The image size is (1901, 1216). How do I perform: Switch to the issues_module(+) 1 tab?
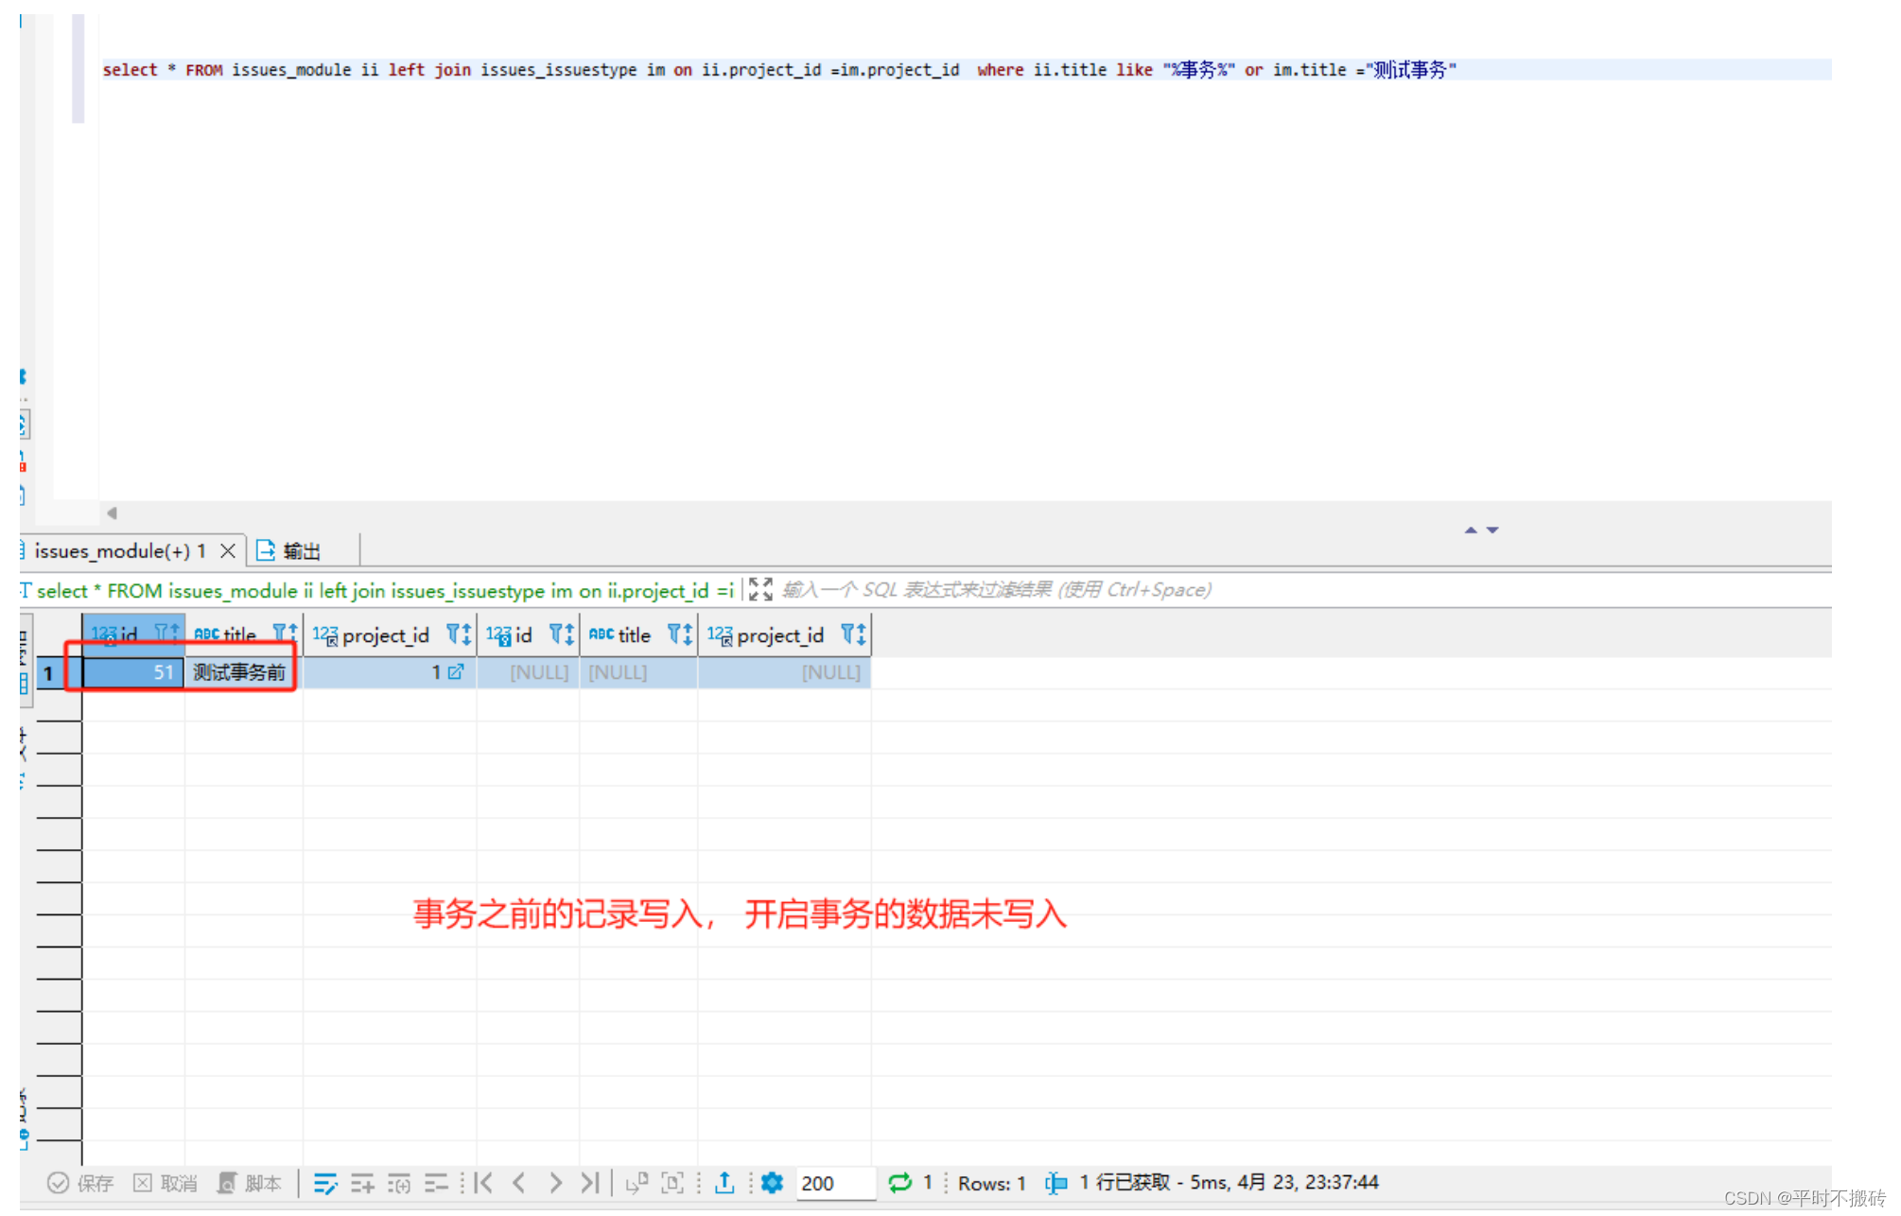tap(119, 550)
